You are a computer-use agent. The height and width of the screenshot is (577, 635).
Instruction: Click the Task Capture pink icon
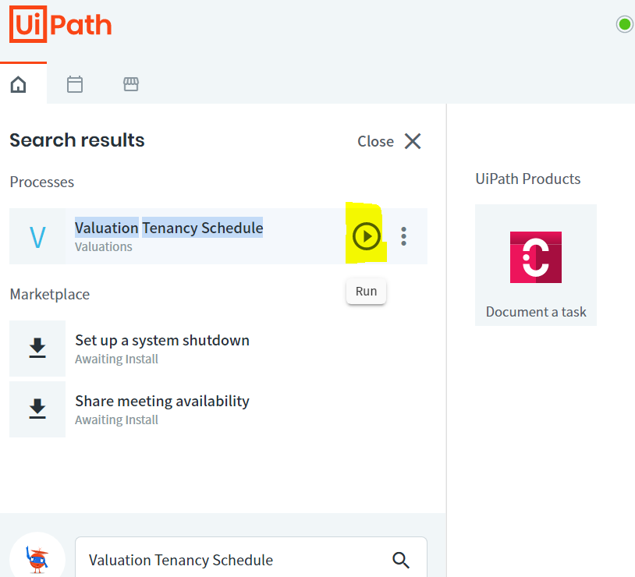(536, 257)
